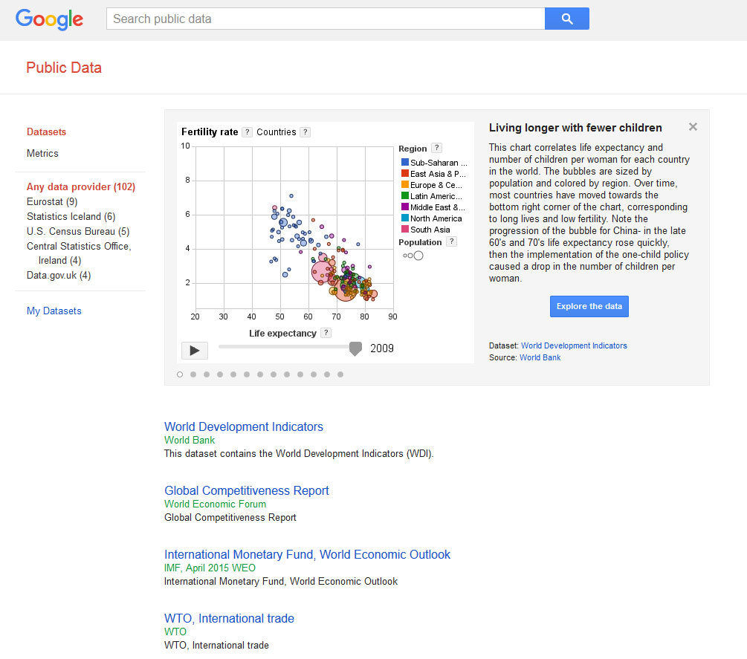Select the fifth carousel dot
Viewport: 747px width, 659px height.
click(233, 374)
